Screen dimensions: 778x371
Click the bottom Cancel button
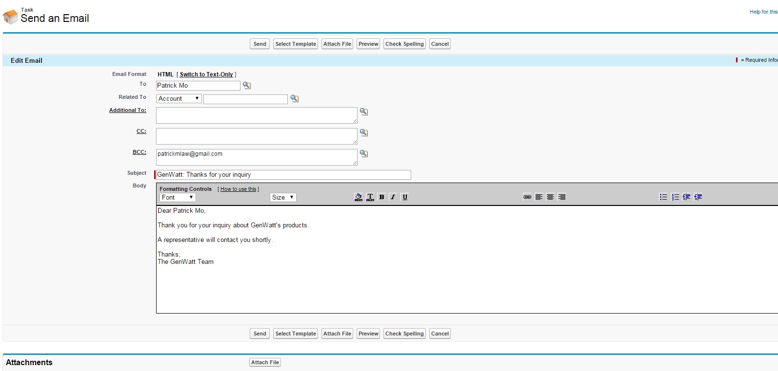pos(440,334)
